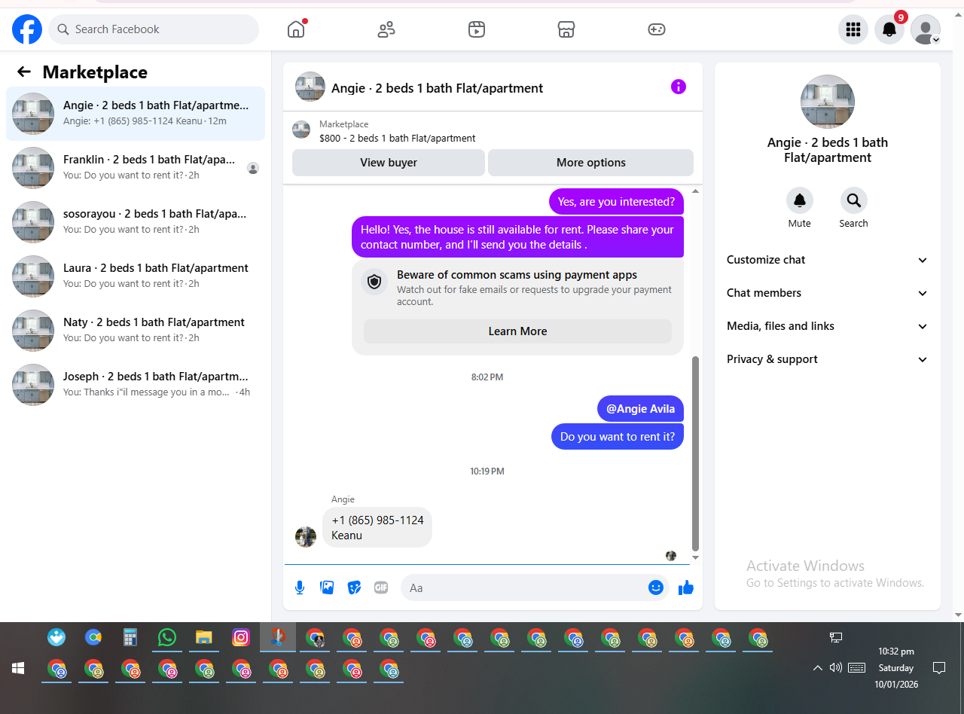Open the Notifications bell with 9 badge
964x714 pixels.
click(x=889, y=29)
